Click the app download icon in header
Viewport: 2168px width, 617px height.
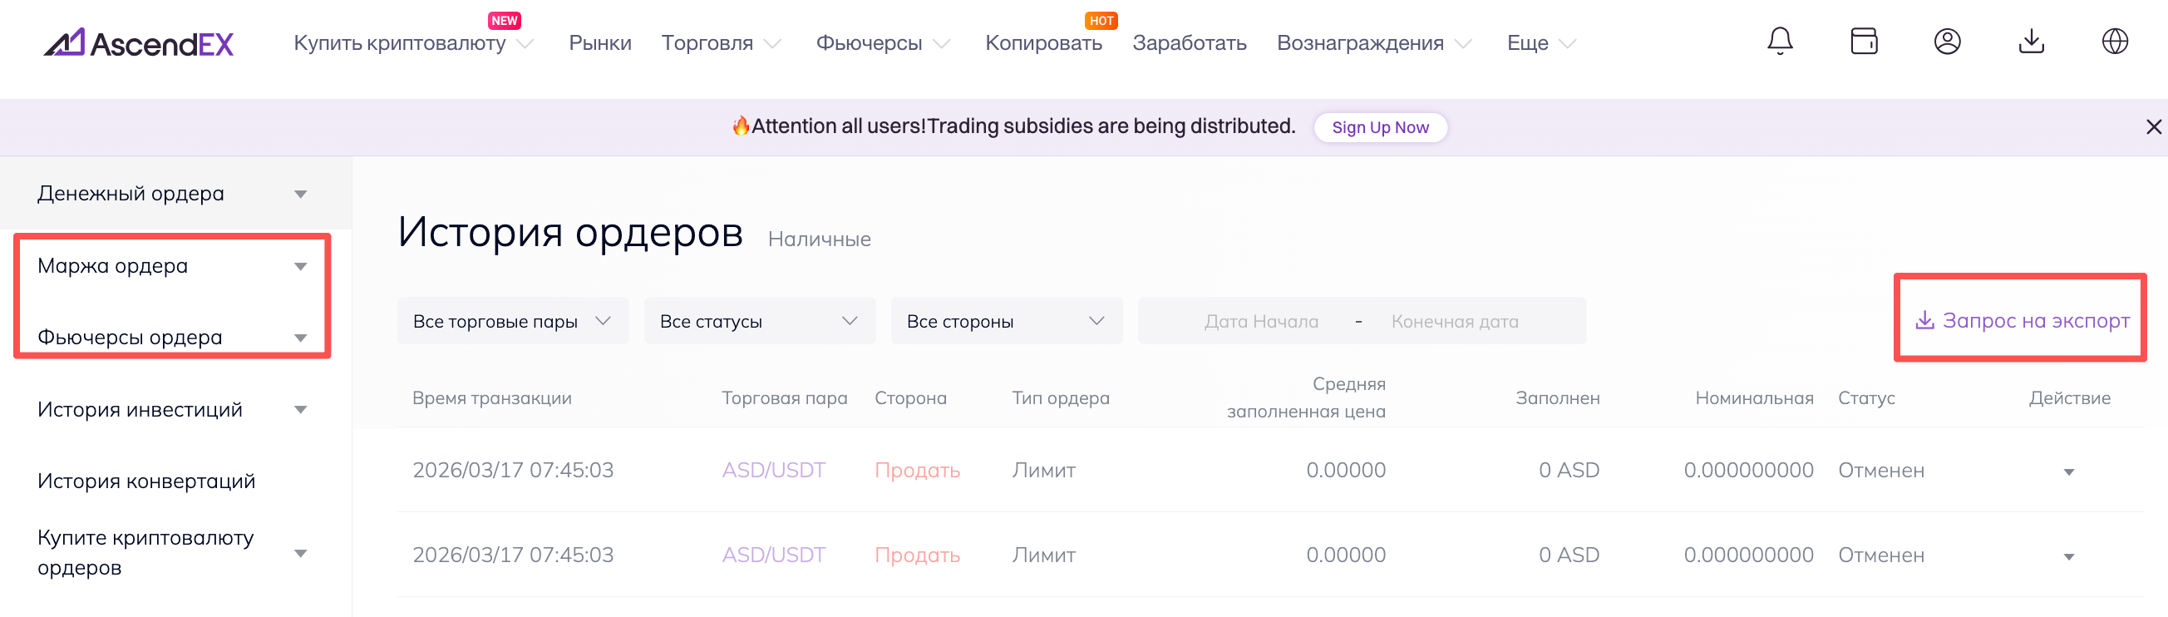(x=2031, y=42)
